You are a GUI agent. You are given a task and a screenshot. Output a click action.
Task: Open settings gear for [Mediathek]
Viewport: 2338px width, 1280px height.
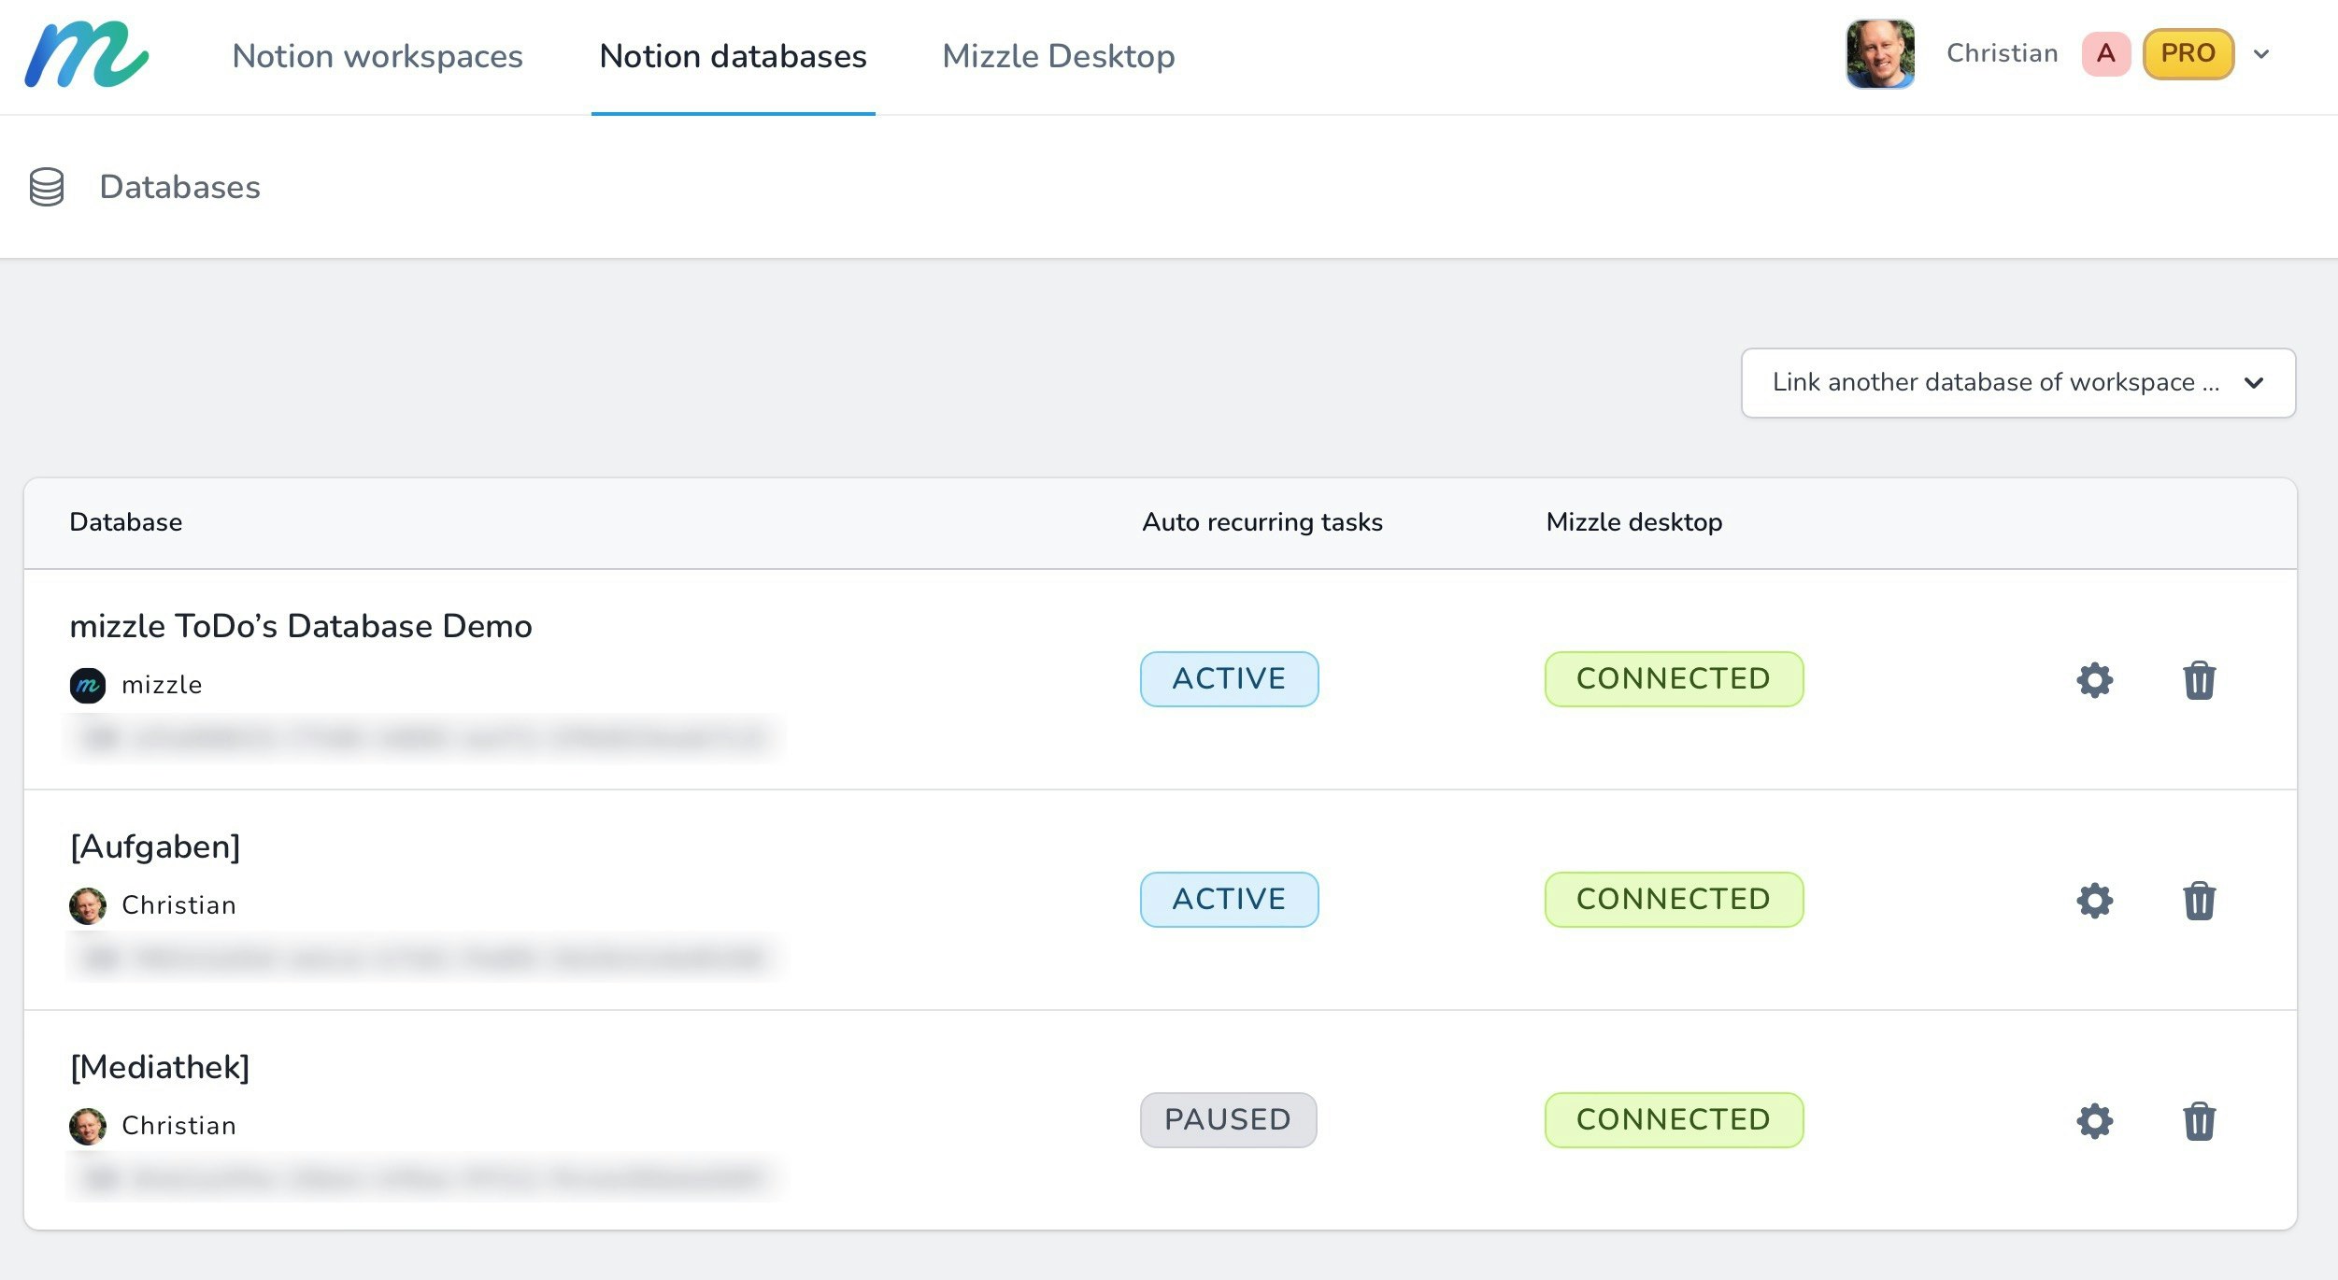(x=2095, y=1121)
